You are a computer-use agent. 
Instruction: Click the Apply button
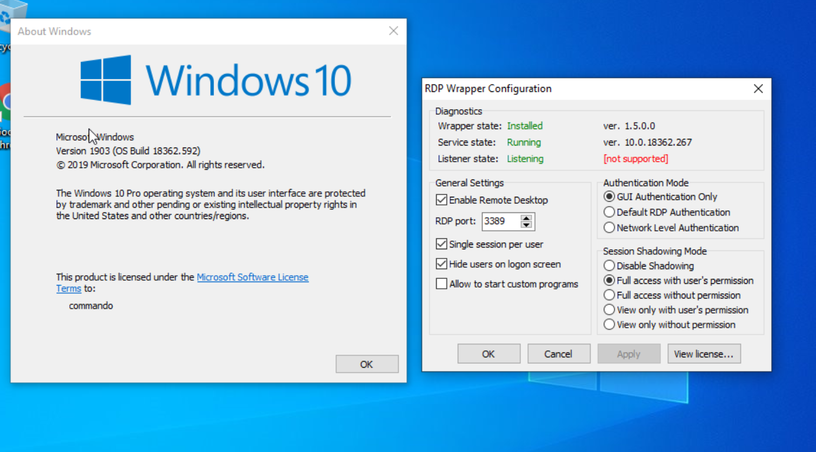coord(628,354)
